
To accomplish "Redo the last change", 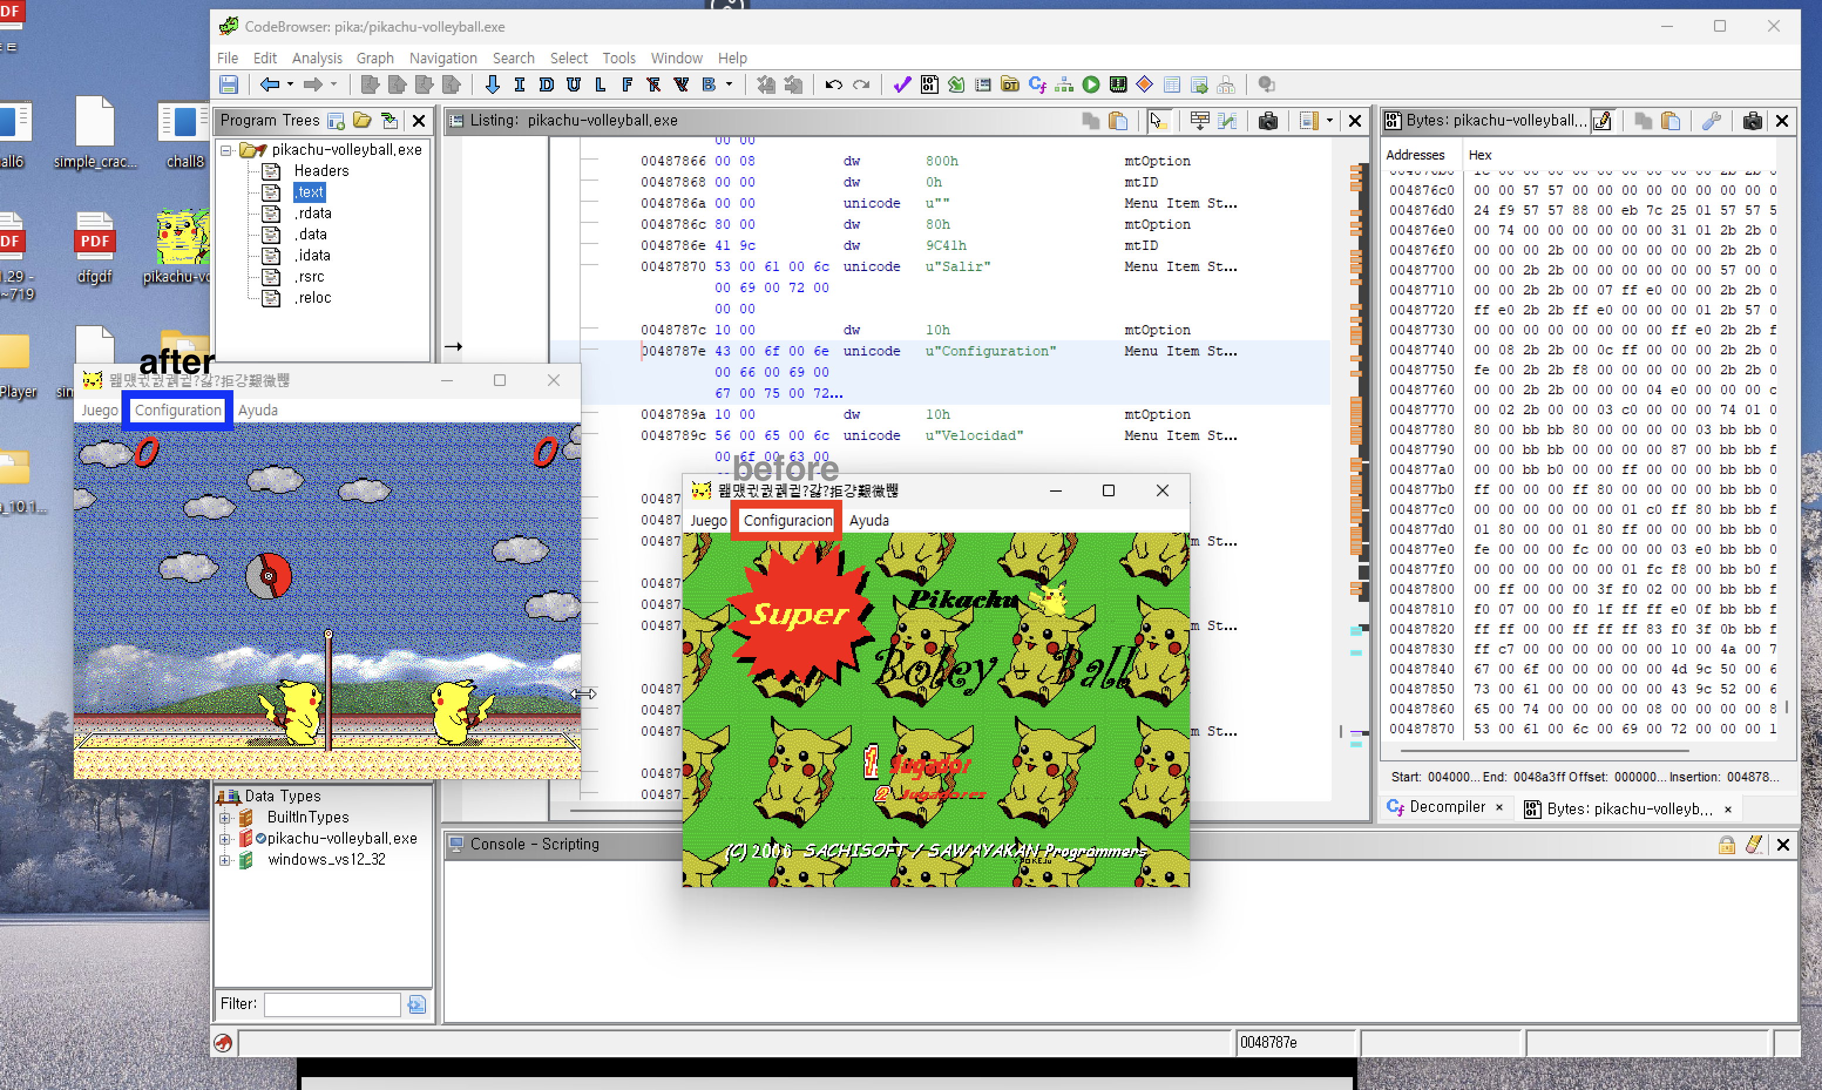I will pyautogui.click(x=861, y=85).
